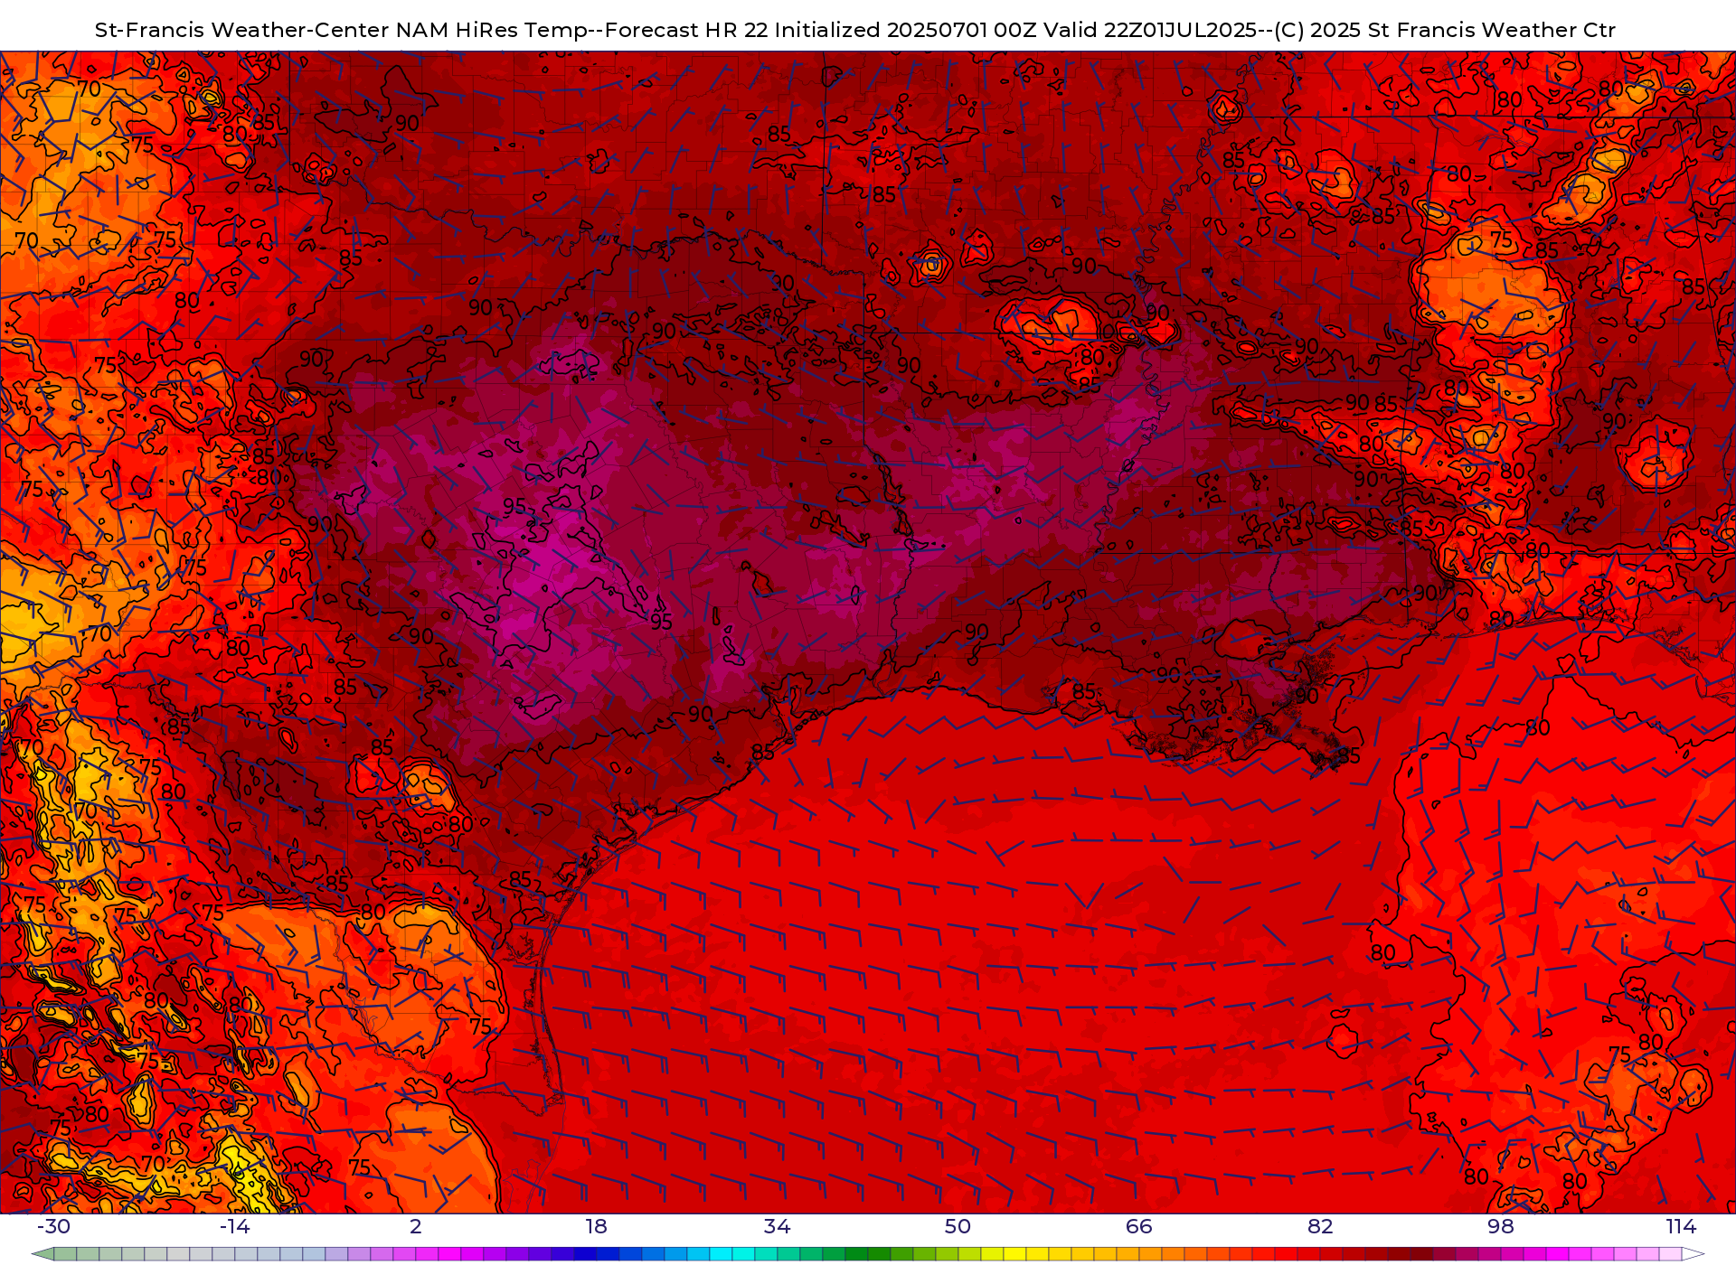Click the "34" colorbar tick label
This screenshot has height=1265, width=1736.
[778, 1226]
